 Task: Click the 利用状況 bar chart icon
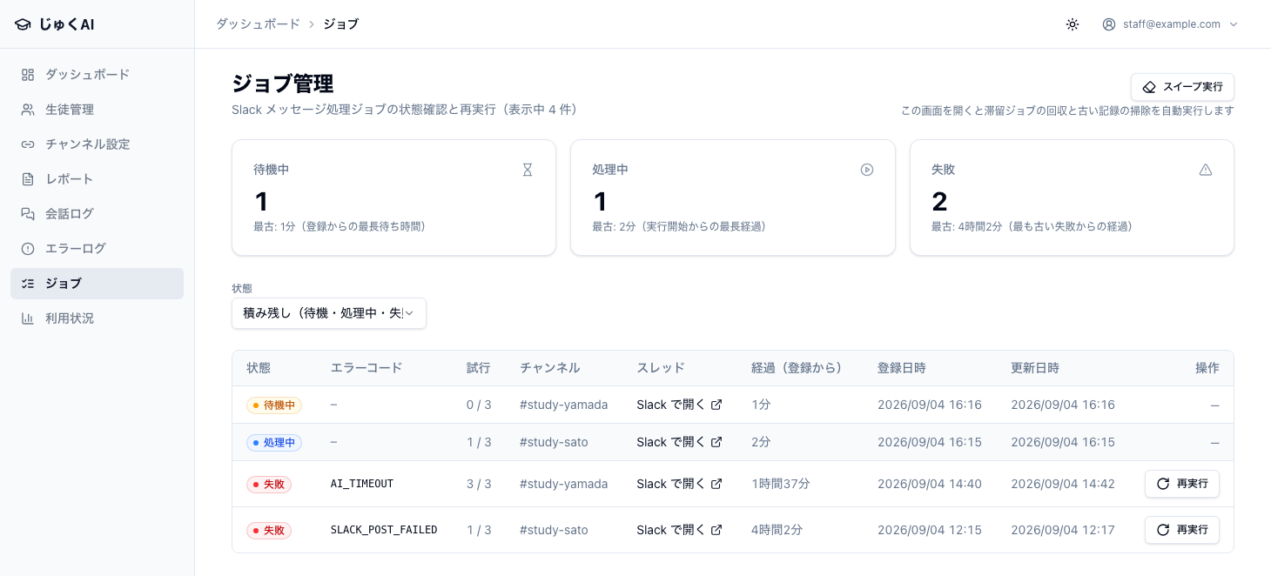(28, 318)
